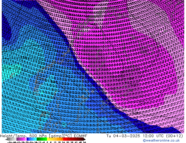Pick the yellow swatch above 0

click(48, 139)
